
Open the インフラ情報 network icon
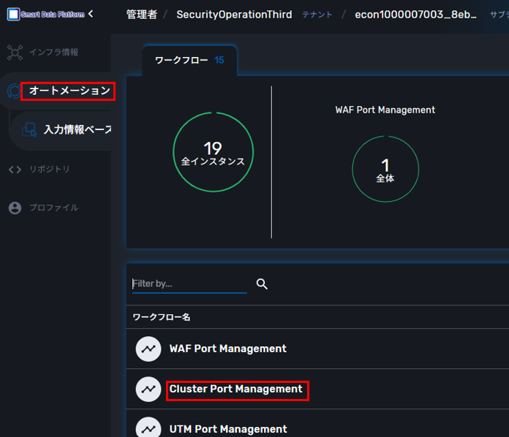(15, 53)
